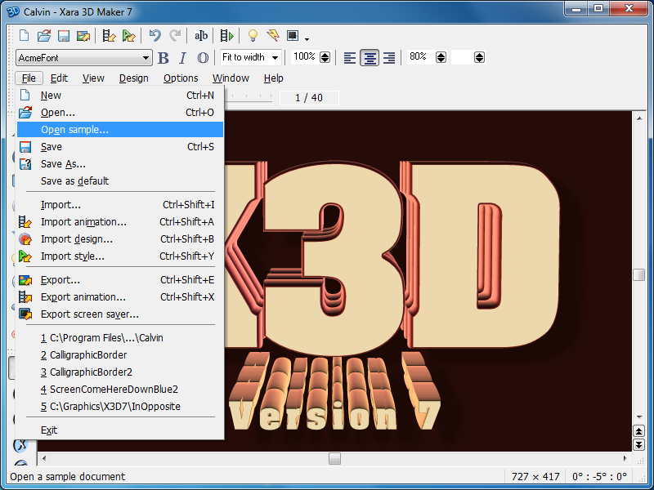Screen dimensions: 654x490
Task: Click the 1 / 40 frame counter
Action: 309,98
